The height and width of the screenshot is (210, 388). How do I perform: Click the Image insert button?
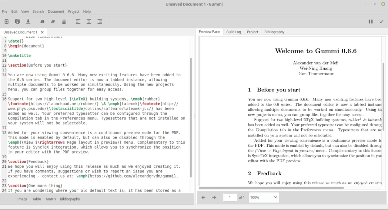click(22, 199)
